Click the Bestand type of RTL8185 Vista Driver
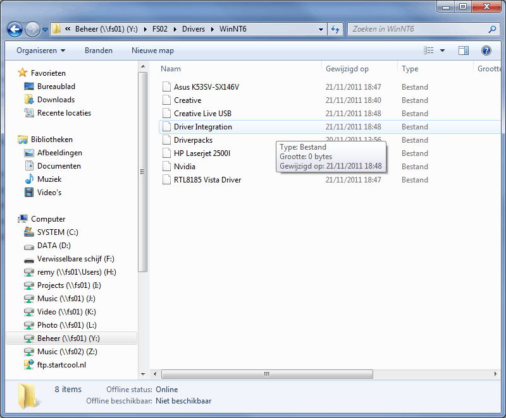The height and width of the screenshot is (418, 506). click(x=415, y=180)
